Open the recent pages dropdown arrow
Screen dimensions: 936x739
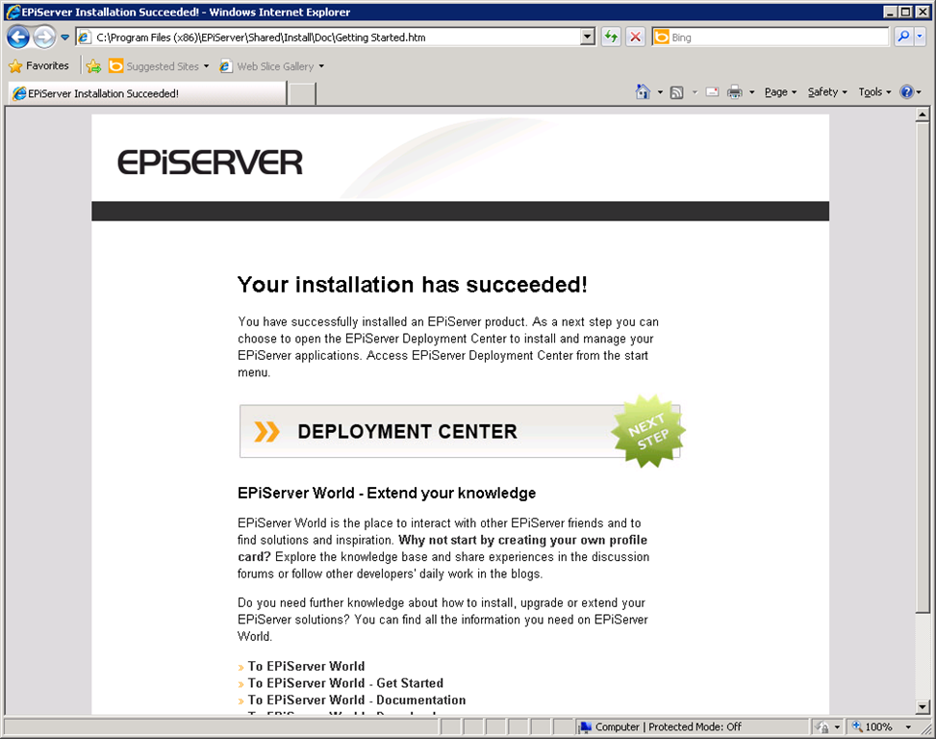pos(64,37)
